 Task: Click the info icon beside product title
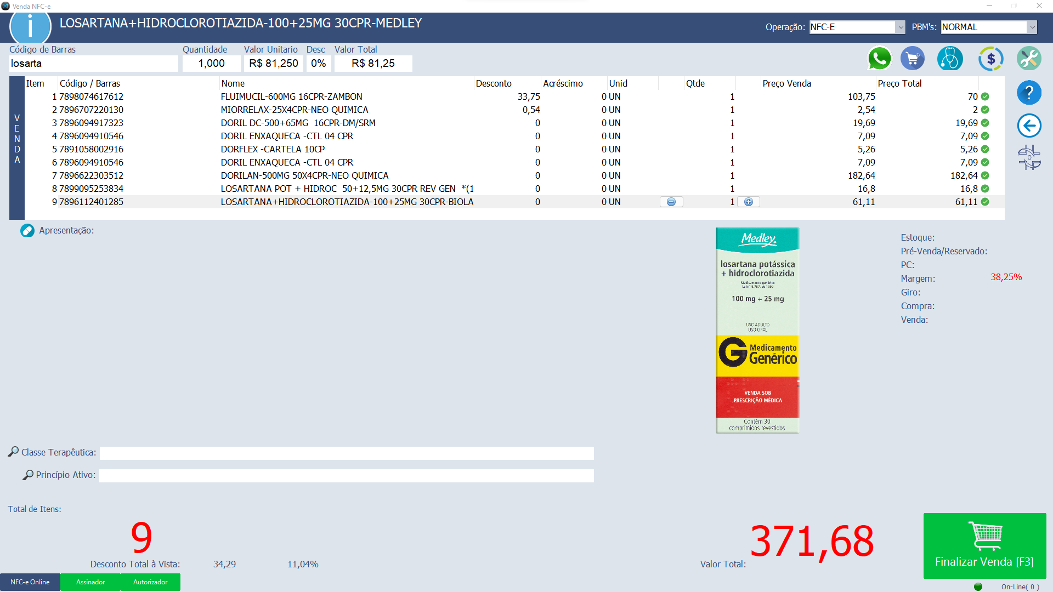click(30, 26)
